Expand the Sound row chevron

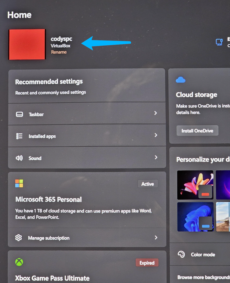156,157
